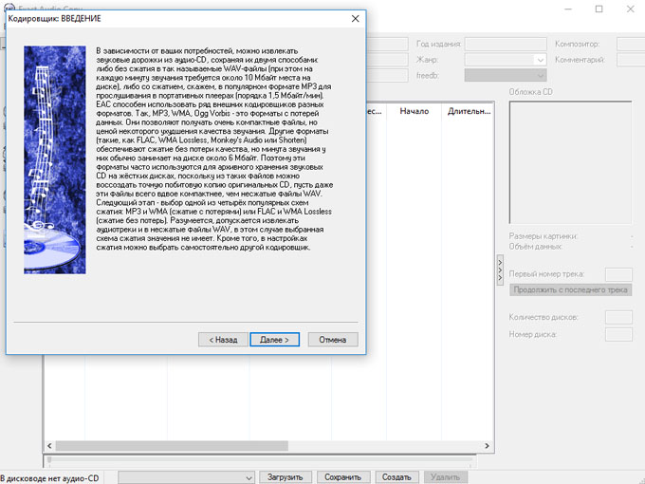Click the Далее > button
Screen dimensions: 645x484
275,339
